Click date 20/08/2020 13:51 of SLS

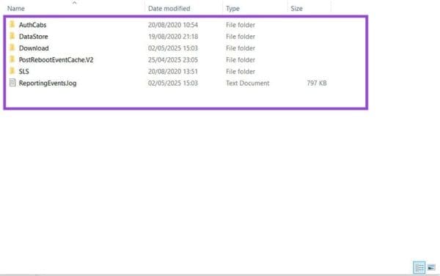(173, 72)
